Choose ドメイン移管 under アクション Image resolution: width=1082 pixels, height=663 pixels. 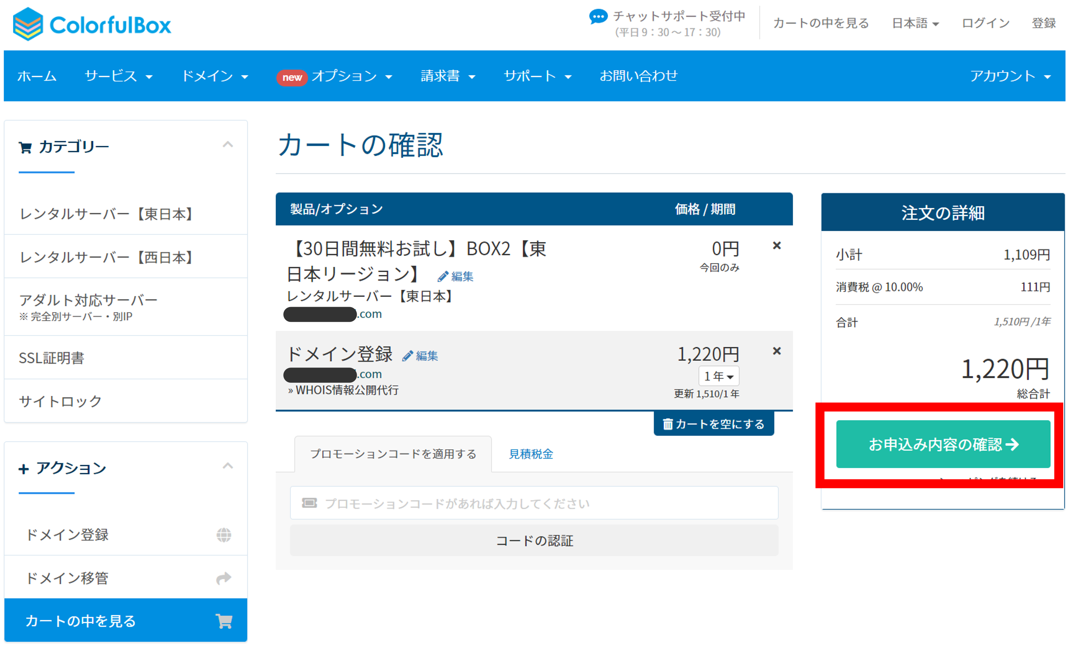(x=126, y=578)
